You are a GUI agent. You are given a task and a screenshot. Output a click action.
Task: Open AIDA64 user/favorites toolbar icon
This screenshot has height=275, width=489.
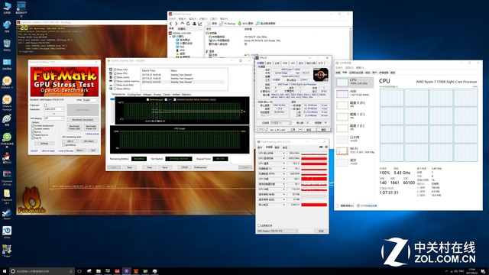194,24
